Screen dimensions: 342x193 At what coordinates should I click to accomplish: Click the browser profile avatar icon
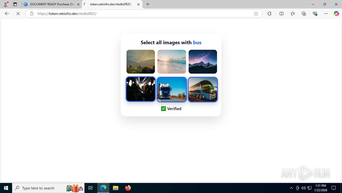pyautogui.click(x=6, y=4)
